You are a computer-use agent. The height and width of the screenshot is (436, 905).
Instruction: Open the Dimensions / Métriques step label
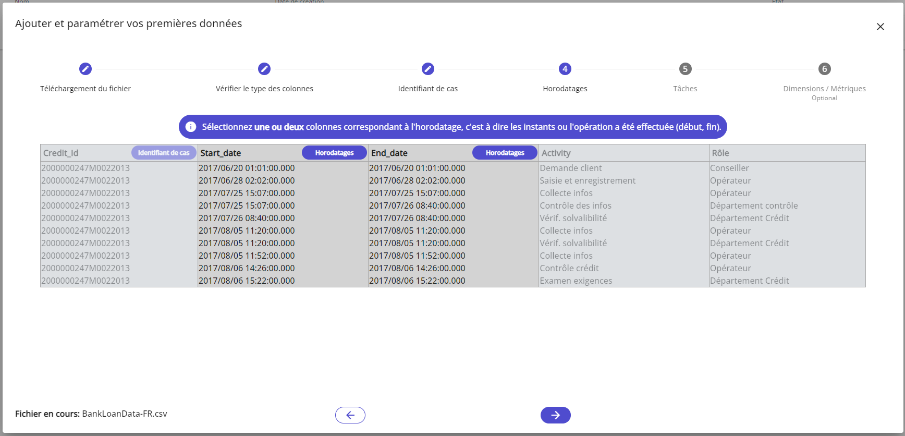coord(824,89)
